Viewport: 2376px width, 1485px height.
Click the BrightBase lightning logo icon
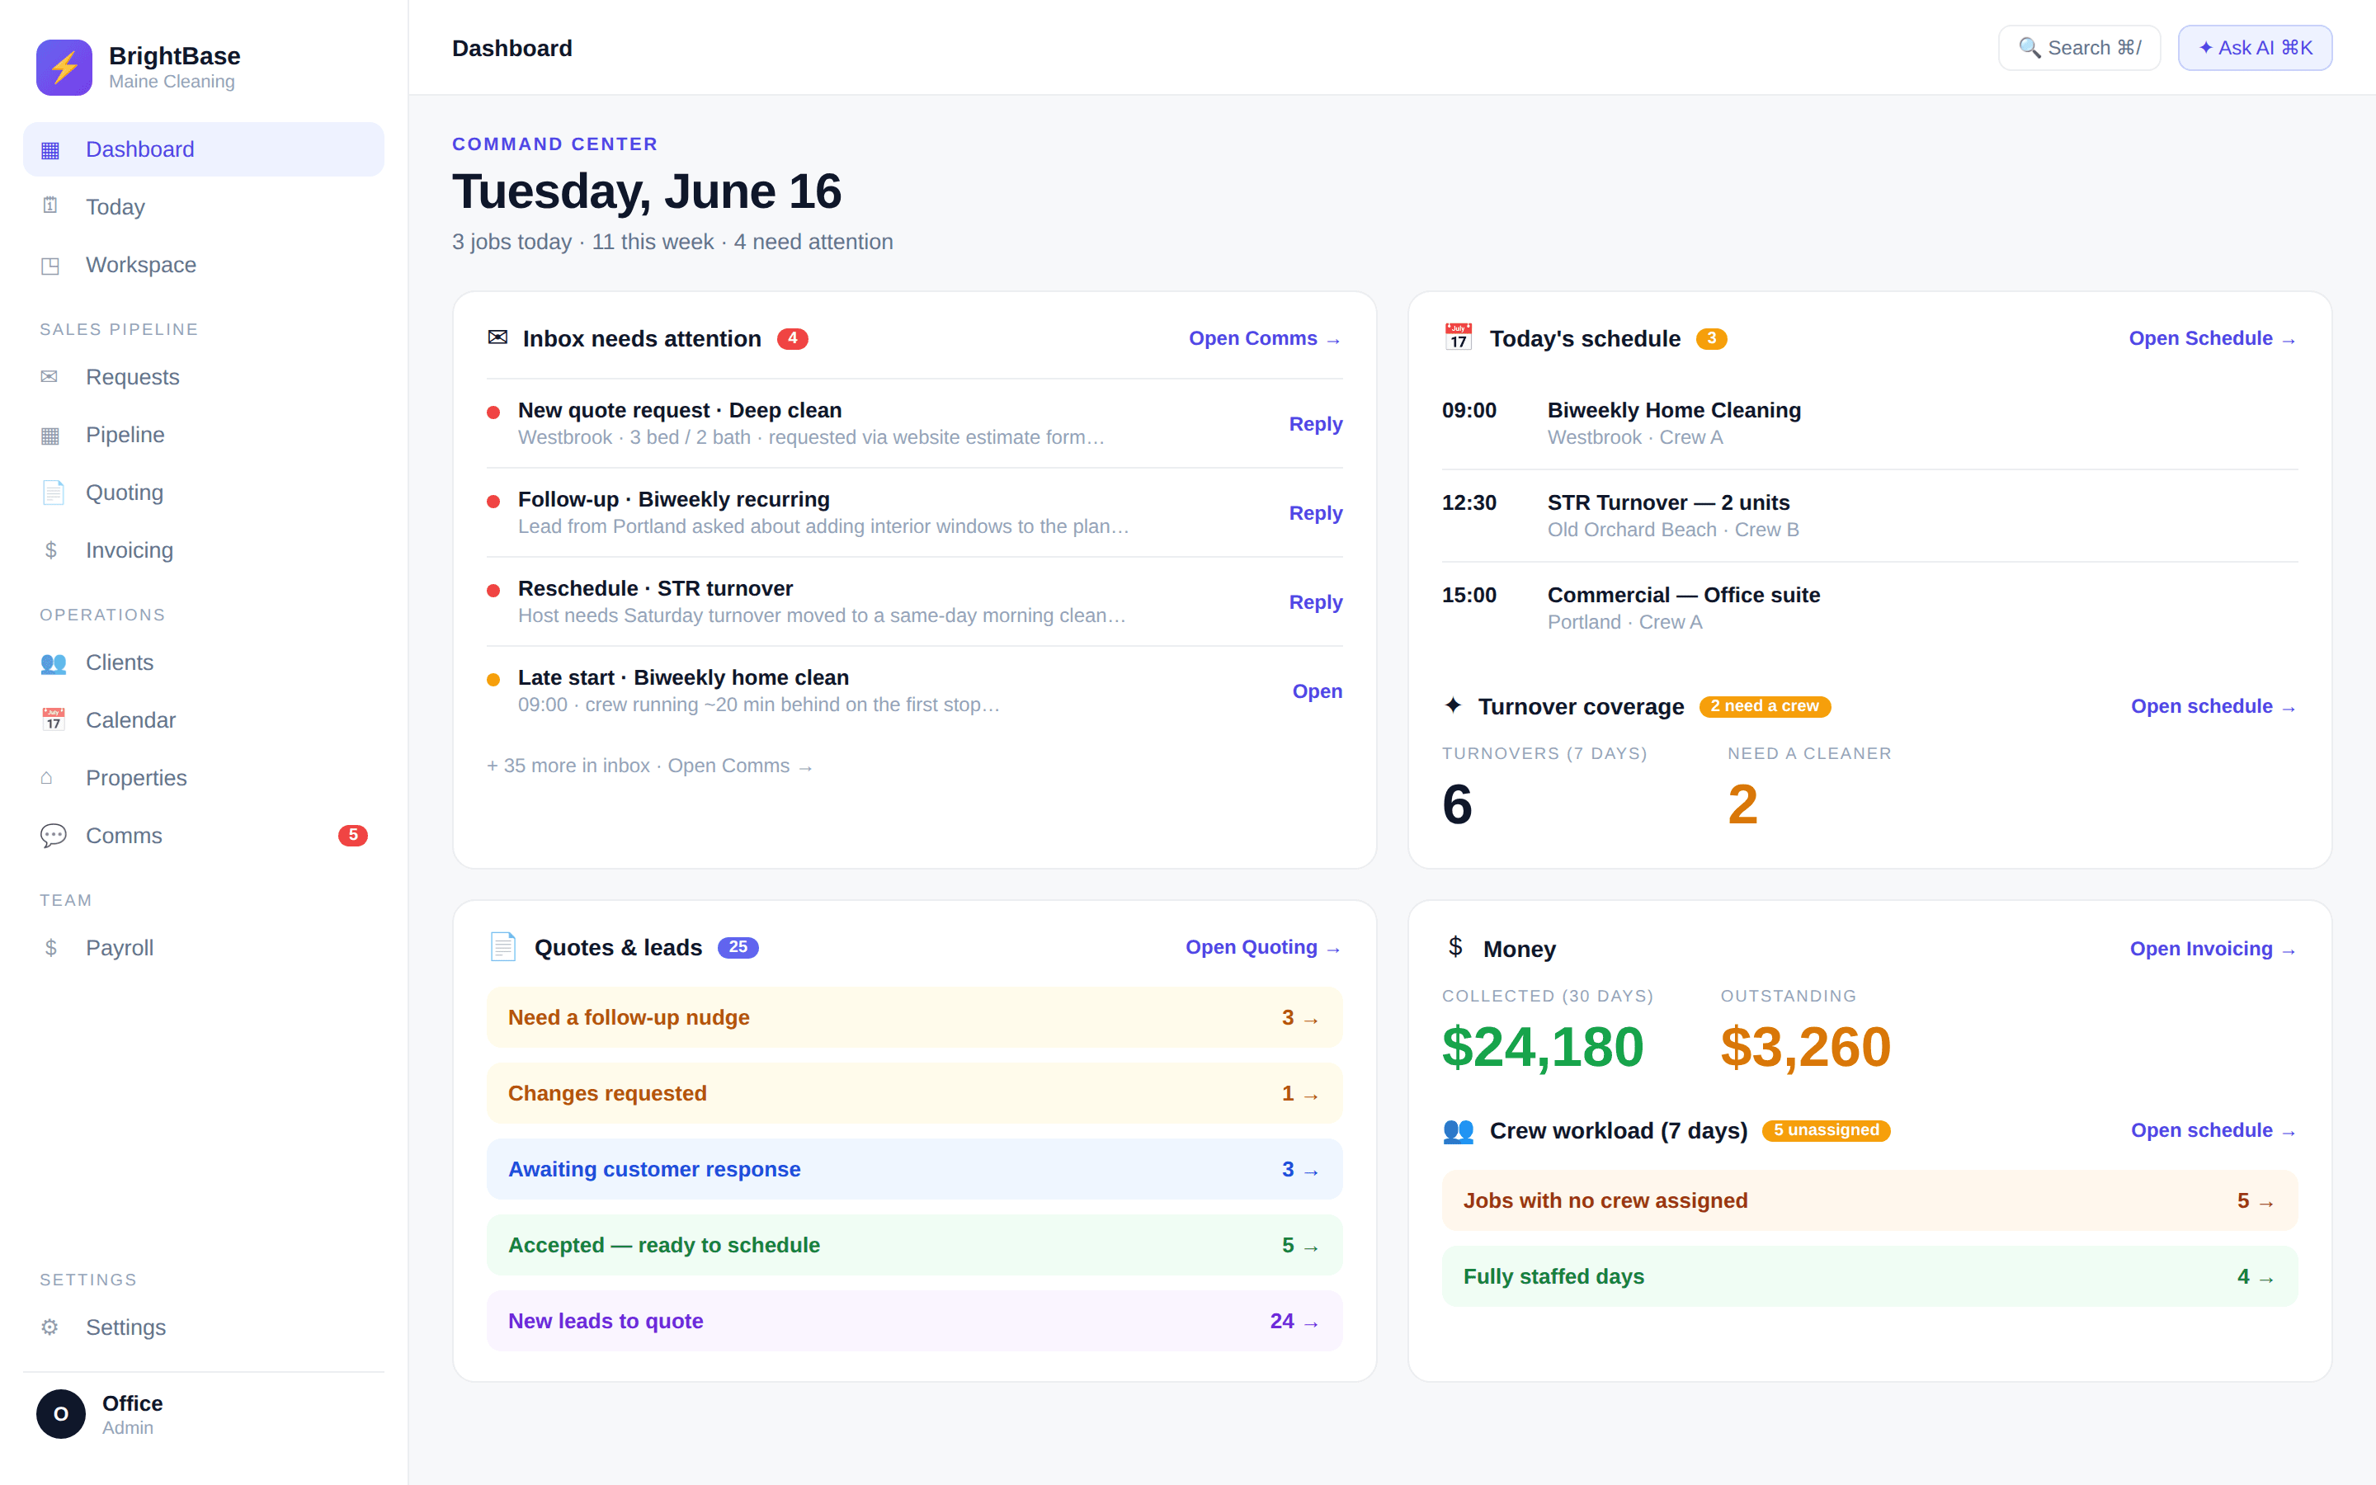click(x=64, y=67)
